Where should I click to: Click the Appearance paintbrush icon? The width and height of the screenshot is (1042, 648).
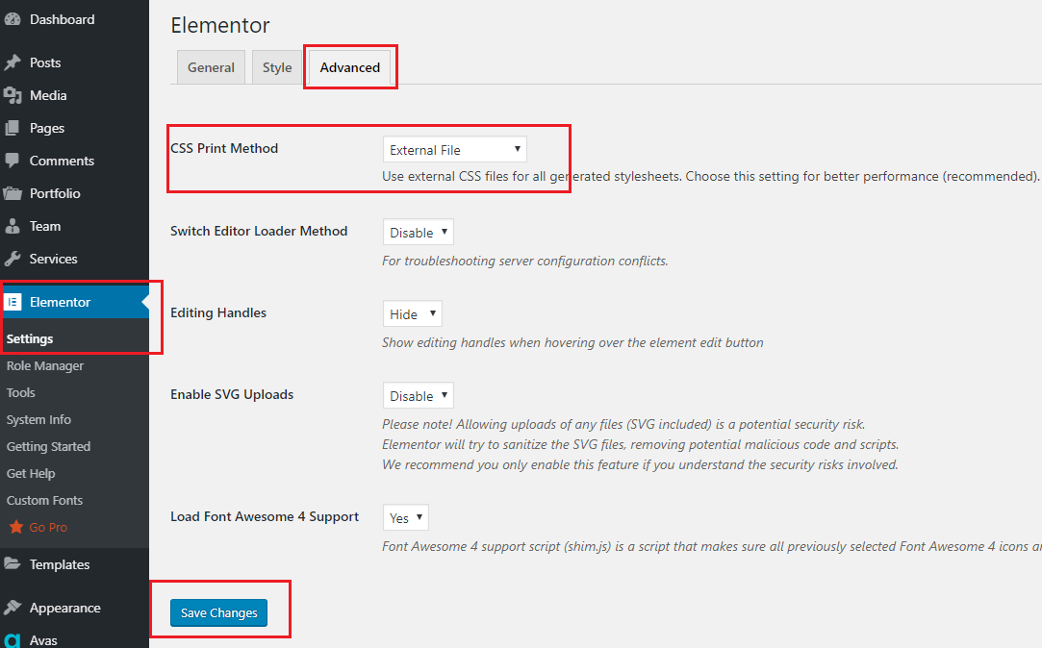[13, 608]
